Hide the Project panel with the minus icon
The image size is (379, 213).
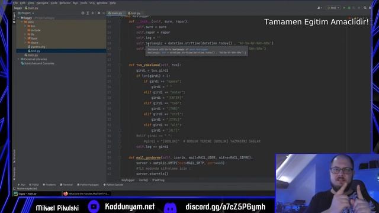104,13
